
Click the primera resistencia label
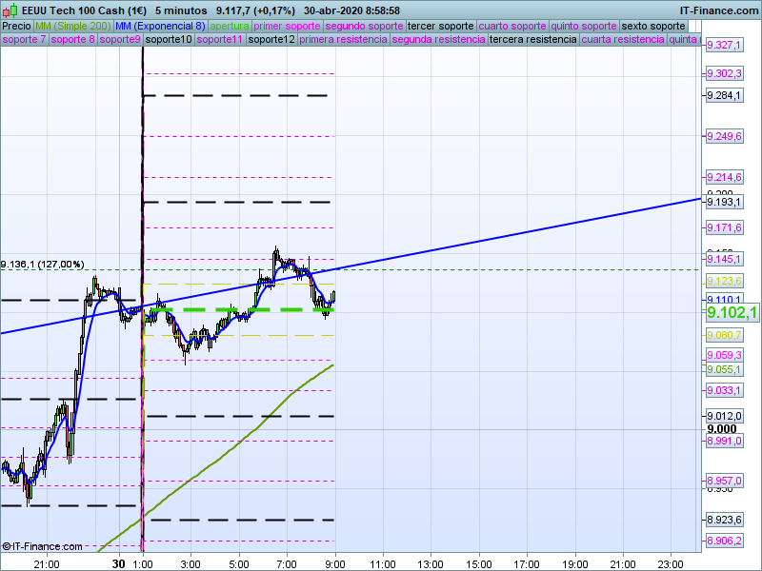(x=343, y=39)
